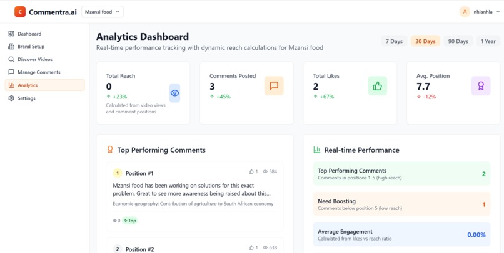Click the Dashboard grid icon
504x253 pixels.
11,34
